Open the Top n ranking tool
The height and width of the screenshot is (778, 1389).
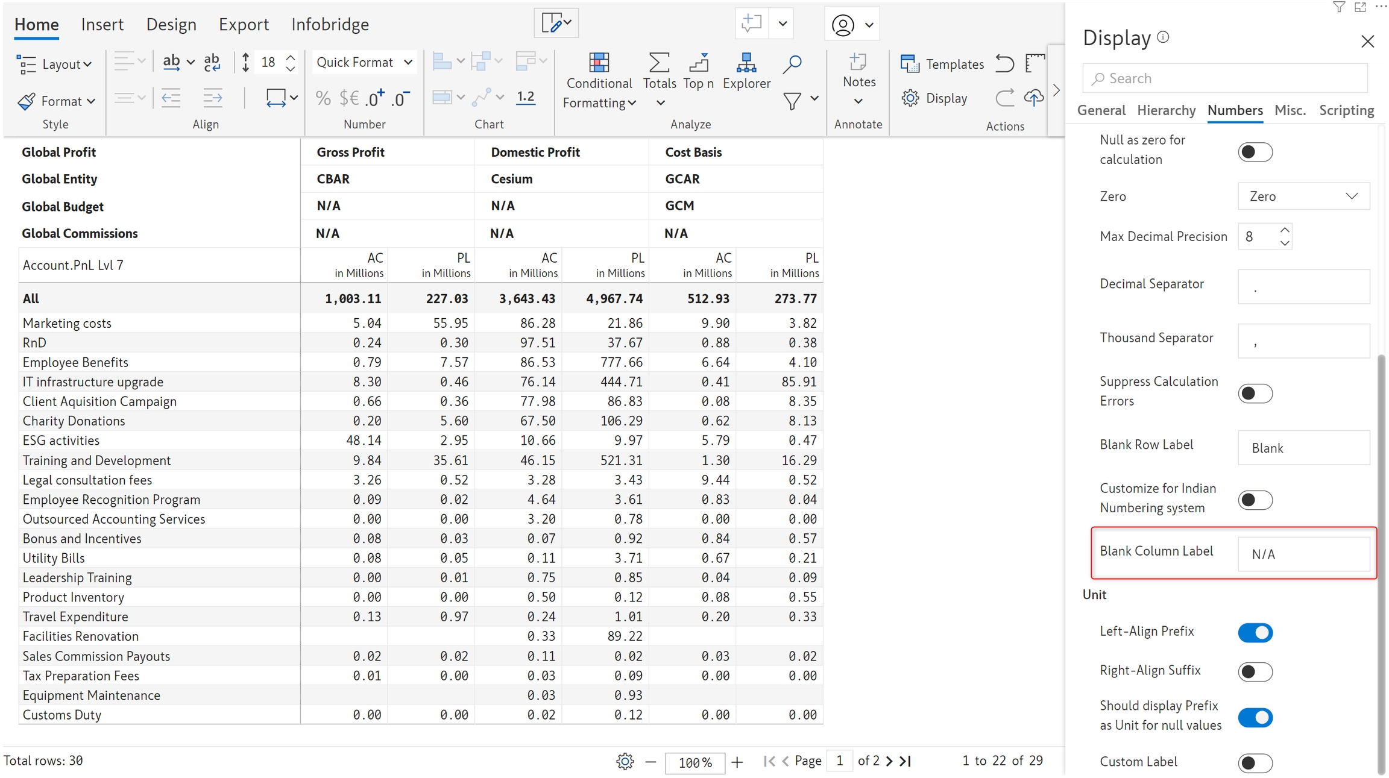[x=698, y=63]
